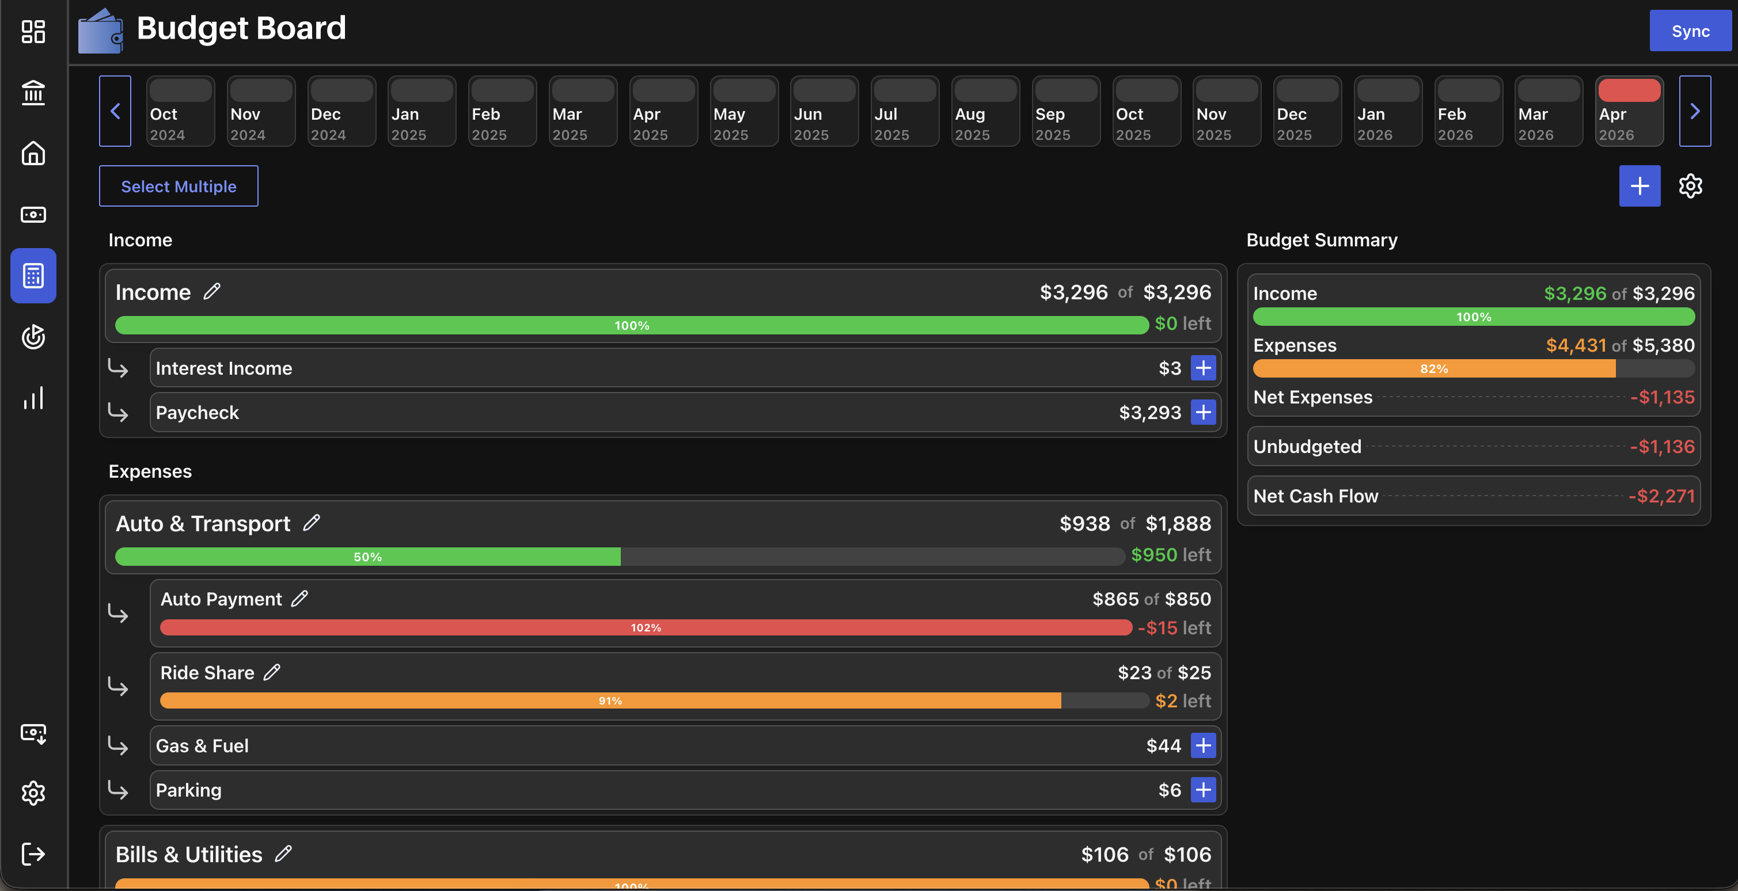Edit the Auto Payment budget pencil icon
Viewport: 1738px width, 891px height.
[299, 598]
